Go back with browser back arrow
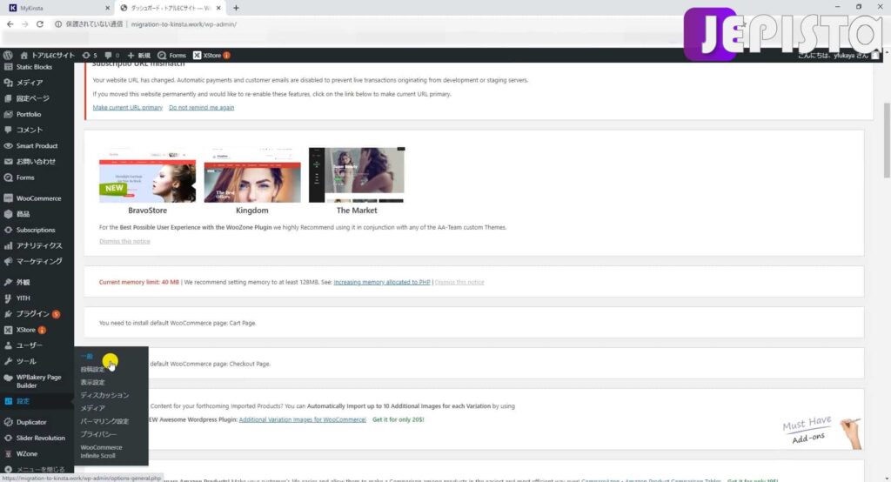Screen dimensions: 891x482 coord(10,23)
